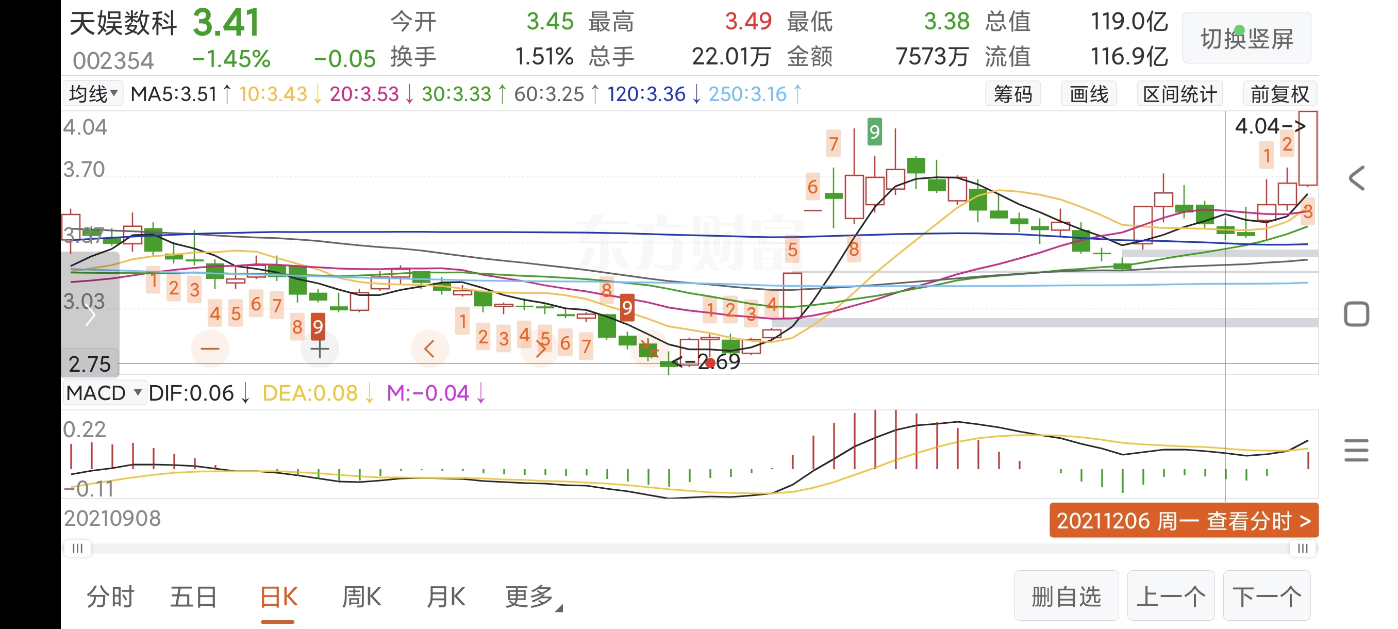1398x629 pixels.
Task: Tap Android back arrow navigation icon
Action: tap(1356, 178)
